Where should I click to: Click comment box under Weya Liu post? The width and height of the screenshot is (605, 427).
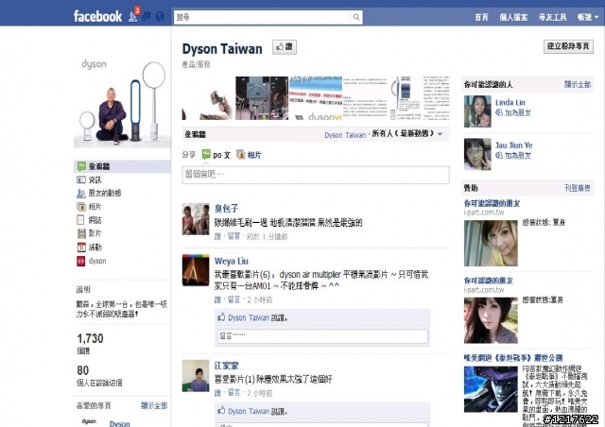pos(322,336)
